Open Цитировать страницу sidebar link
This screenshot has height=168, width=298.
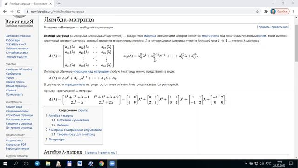(19, 128)
